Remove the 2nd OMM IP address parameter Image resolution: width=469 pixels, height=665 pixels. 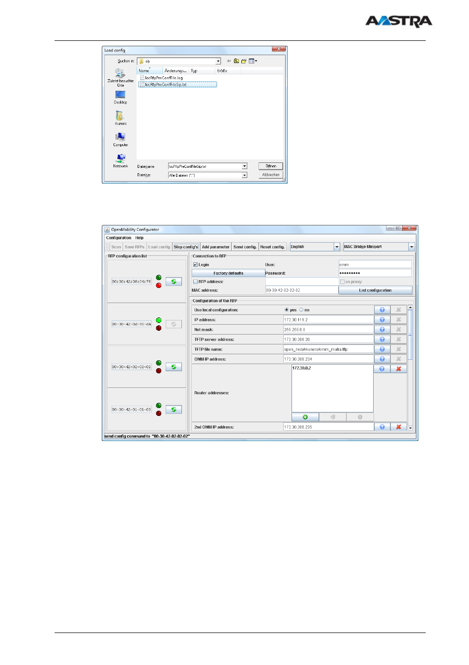399,427
